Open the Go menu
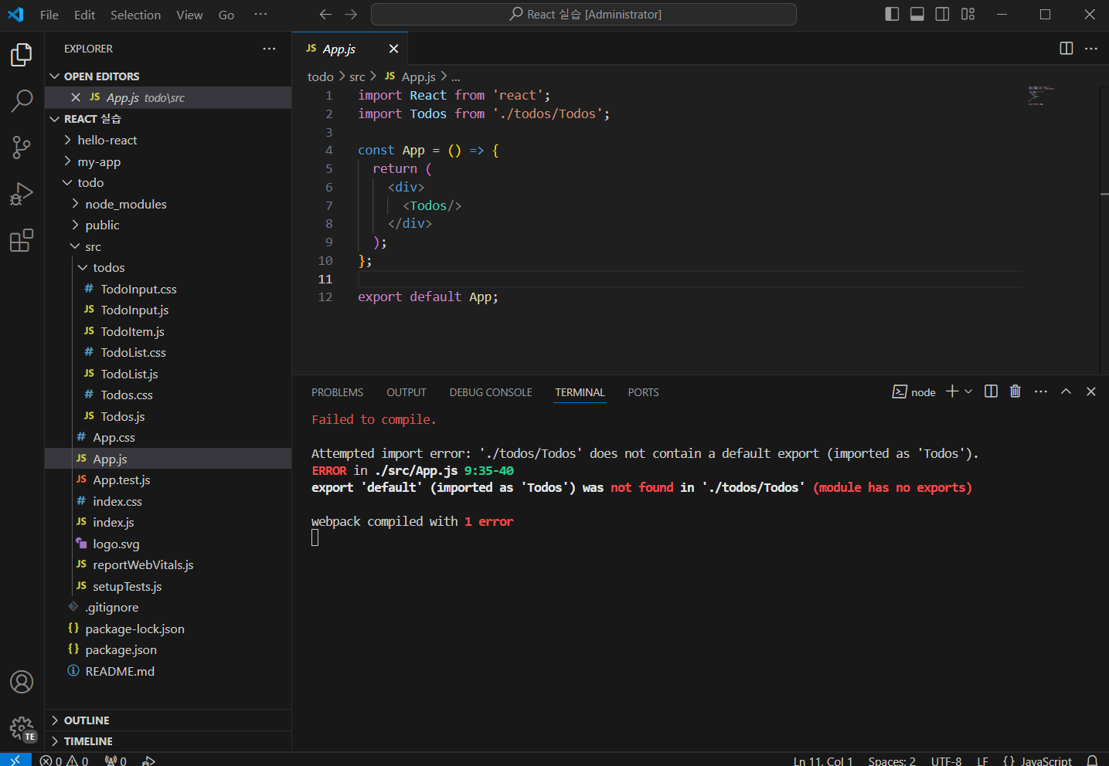The image size is (1109, 766). coord(226,15)
